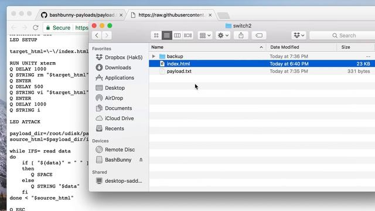Sort by Size column header
This screenshot has width=375, height=211.
[356, 47]
